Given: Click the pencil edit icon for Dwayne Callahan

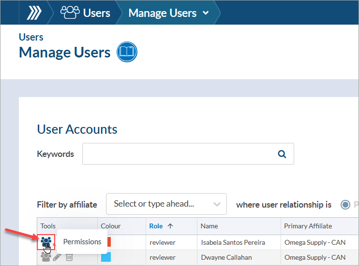Looking at the screenshot, I should pyautogui.click(x=57, y=257).
